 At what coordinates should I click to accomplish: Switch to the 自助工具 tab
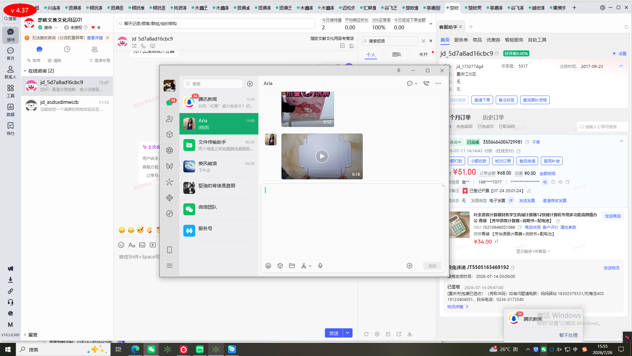(537, 40)
